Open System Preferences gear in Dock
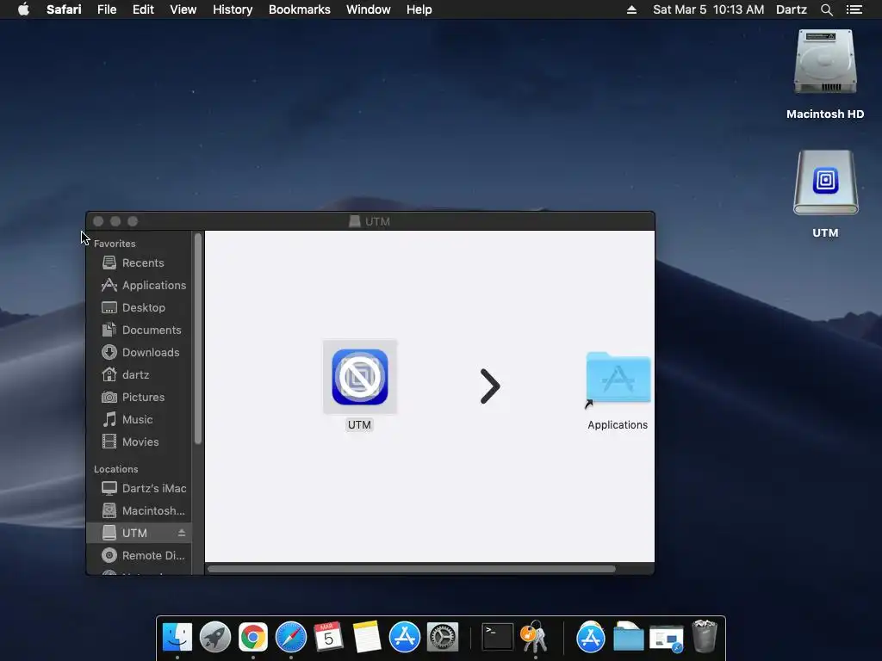 point(443,637)
